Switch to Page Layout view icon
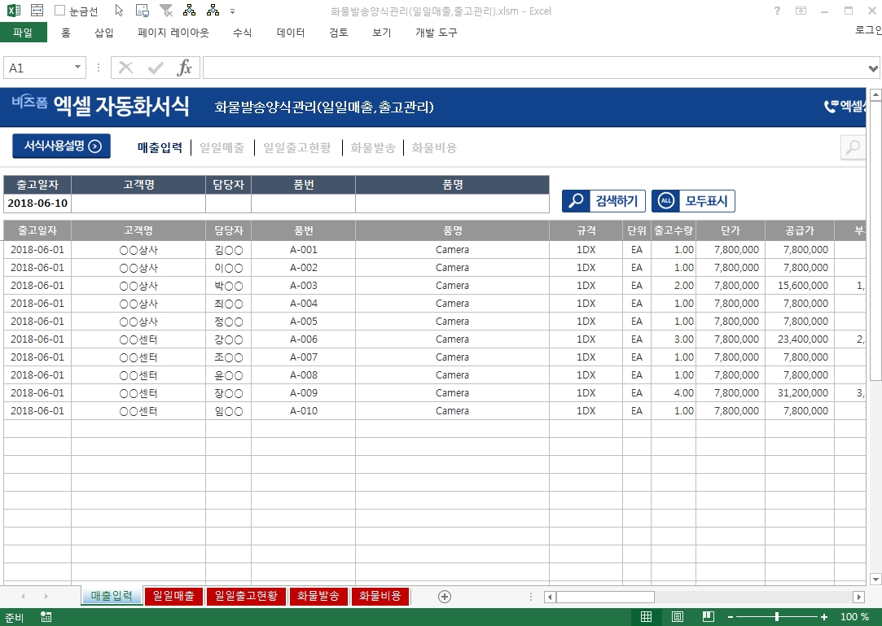Viewport: 882px width, 626px height. (678, 617)
